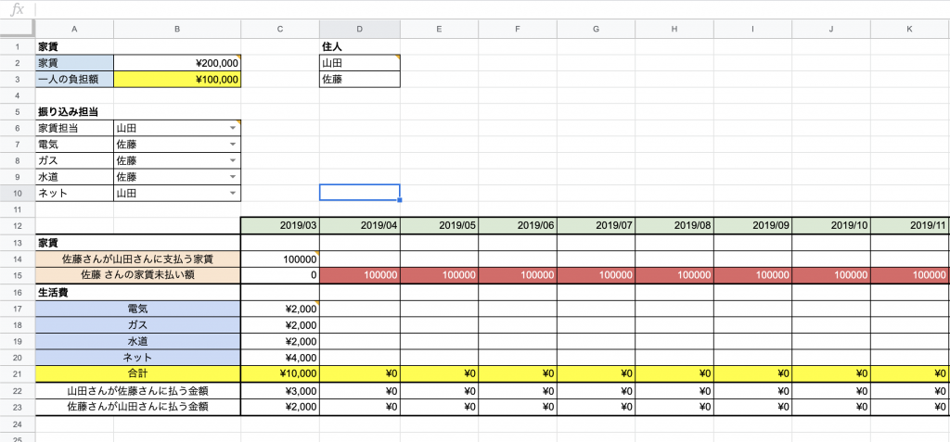Select column A header
Viewport: 950px width, 442px height.
pos(74,29)
